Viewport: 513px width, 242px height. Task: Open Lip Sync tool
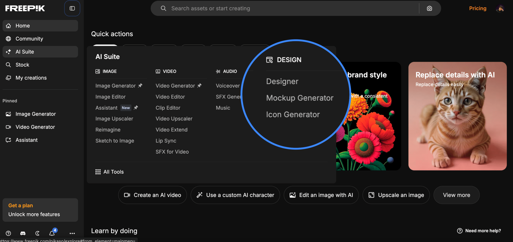click(166, 141)
